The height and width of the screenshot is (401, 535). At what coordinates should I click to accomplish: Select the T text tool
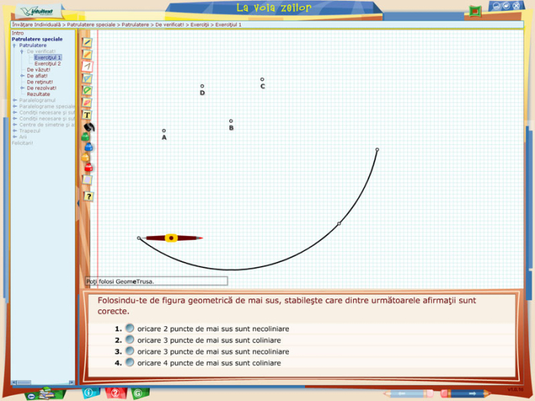[87, 115]
